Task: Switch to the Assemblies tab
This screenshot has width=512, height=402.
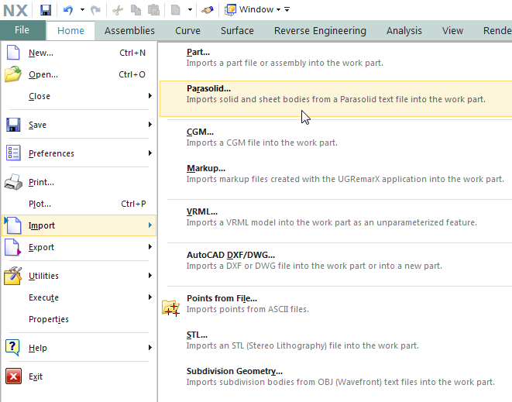Action: [x=129, y=31]
